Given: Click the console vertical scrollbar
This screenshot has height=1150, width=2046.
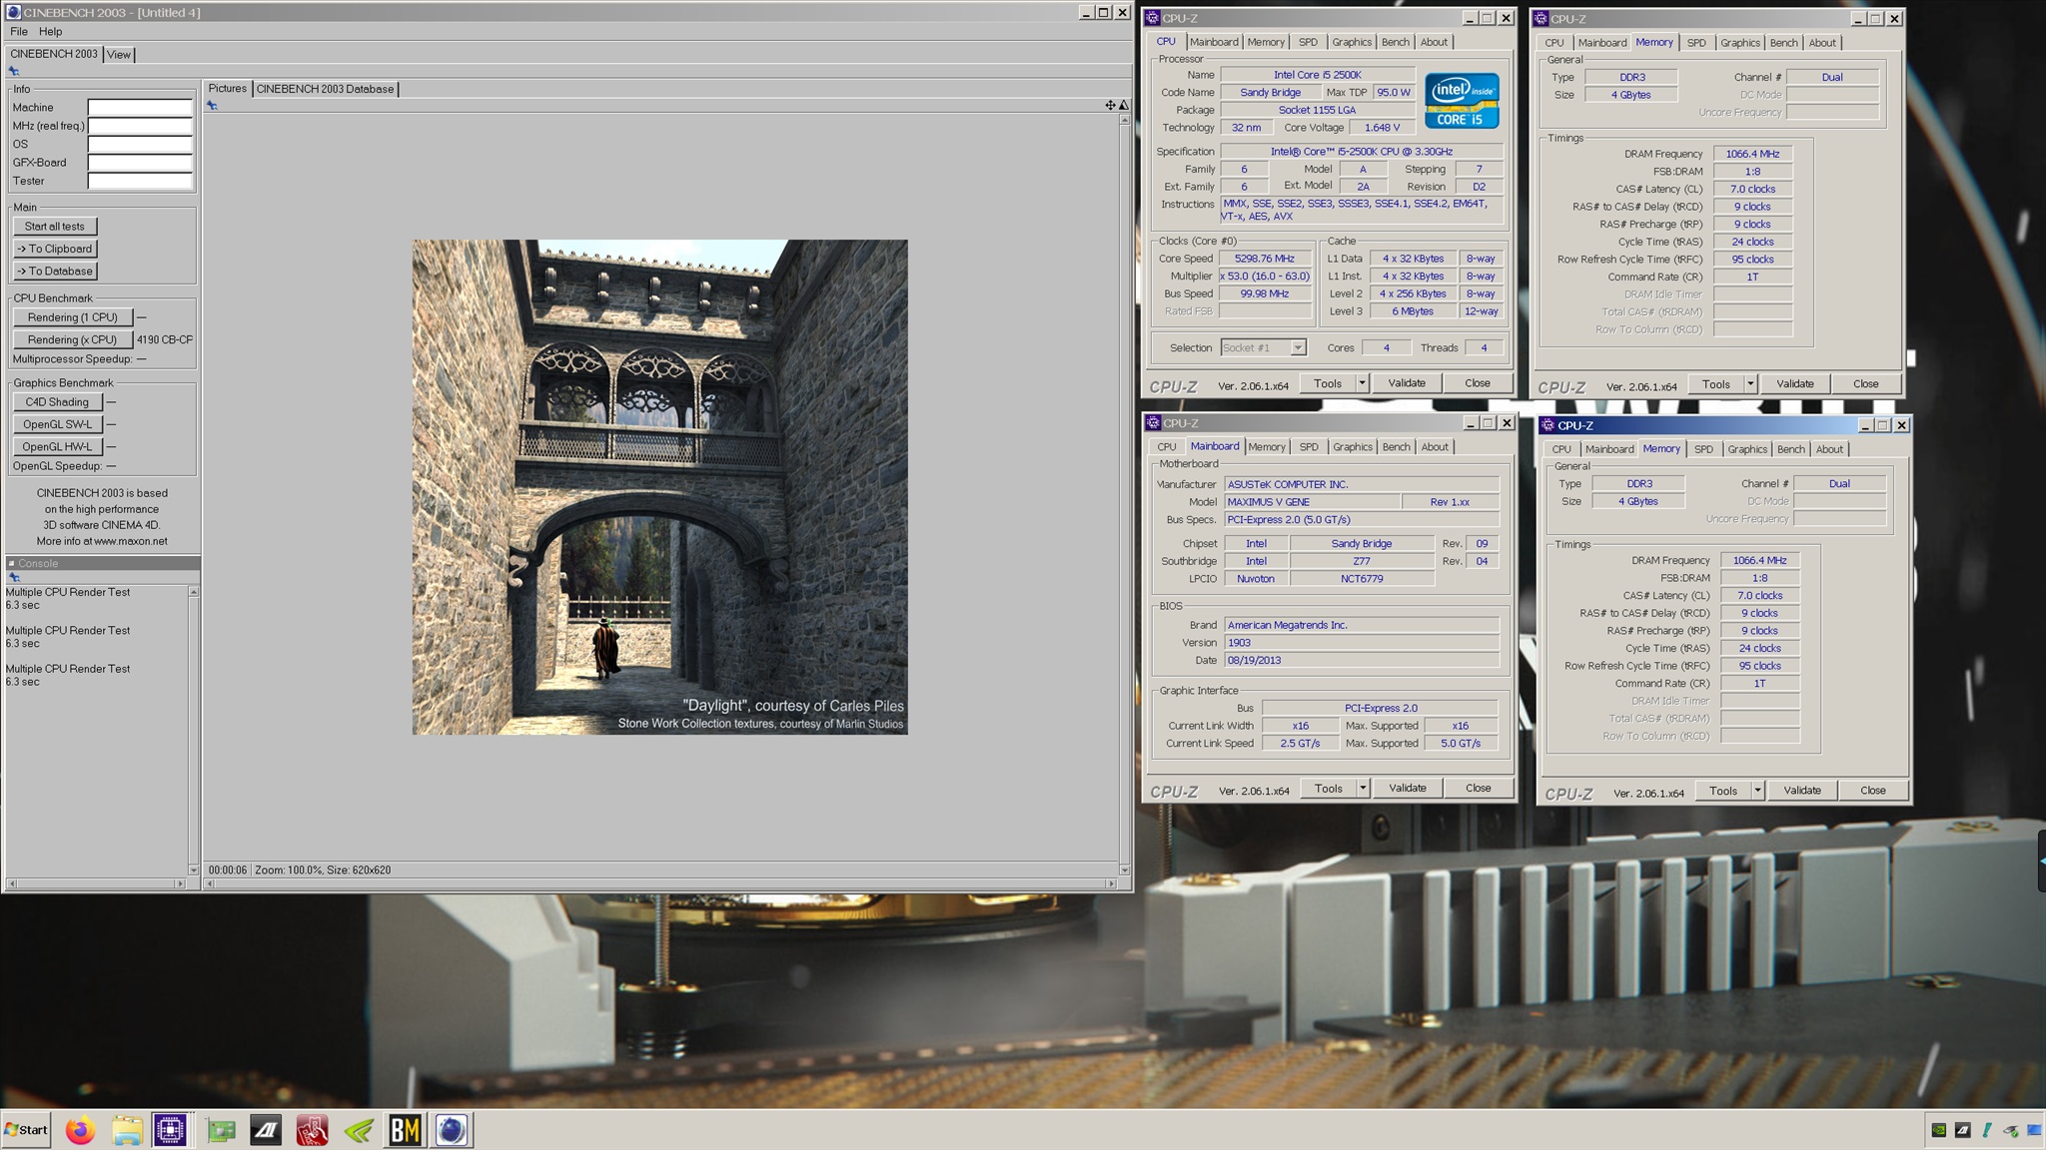Looking at the screenshot, I should 194,731.
